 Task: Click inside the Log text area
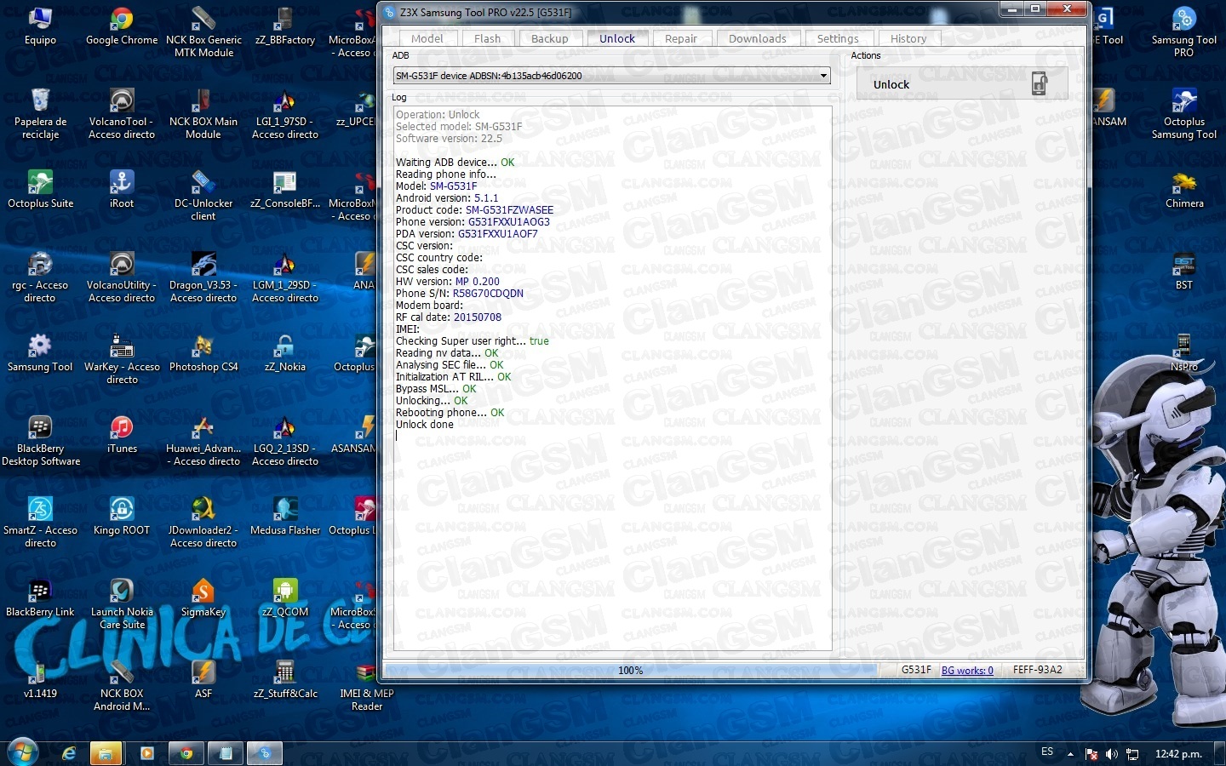611,378
